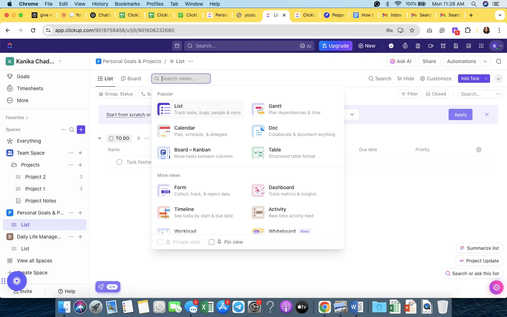Open the Bookmarks menu in menu bar
507x317 pixels.
[127, 4]
